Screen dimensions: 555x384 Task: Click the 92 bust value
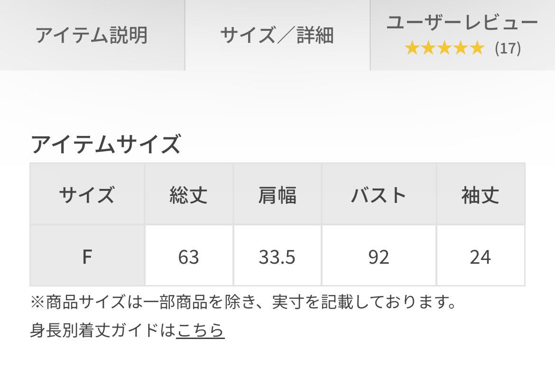click(379, 257)
